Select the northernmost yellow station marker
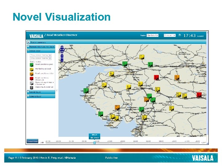Image resolution: width=222 pixels, height=166 pixels. [x=142, y=57]
